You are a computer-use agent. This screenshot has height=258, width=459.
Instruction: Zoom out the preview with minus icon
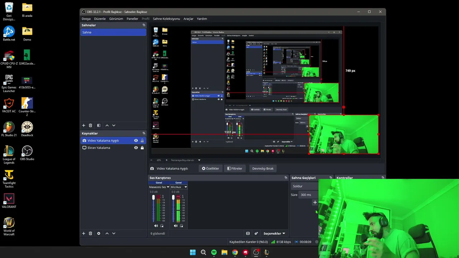[151, 160]
